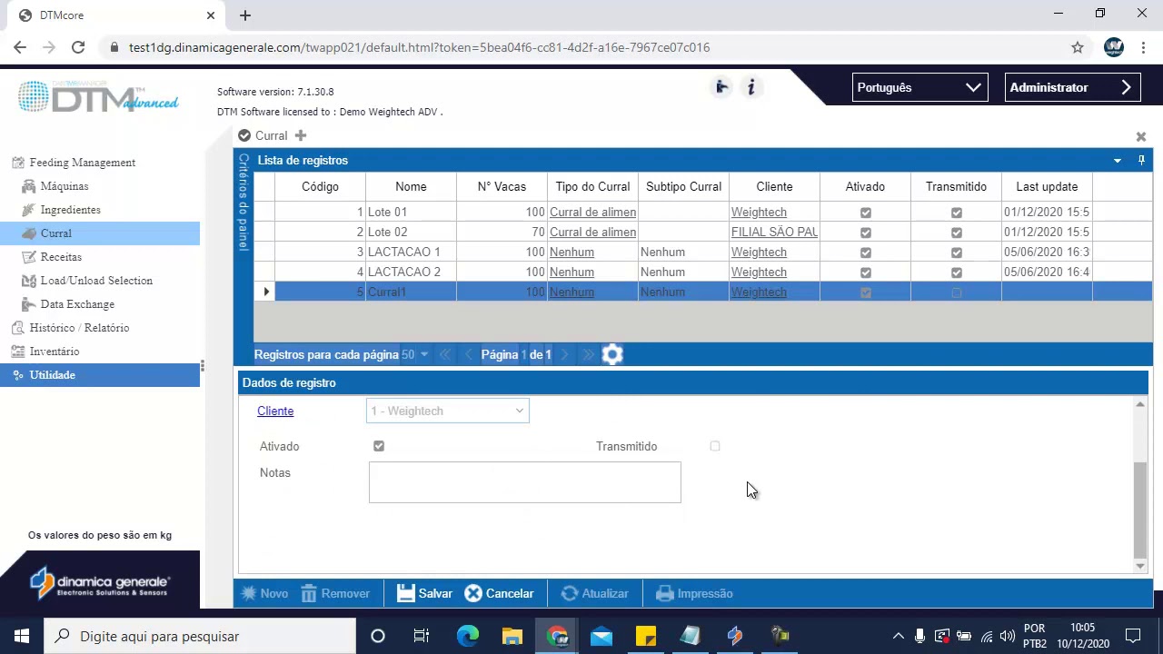Toggle Ativado checkbox for Curral1 row
This screenshot has width=1163, height=654.
point(865,292)
